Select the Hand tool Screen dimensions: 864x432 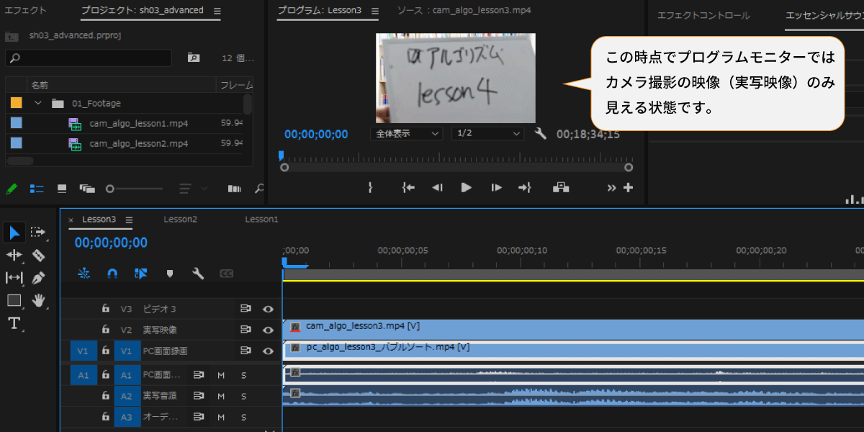[x=39, y=300]
